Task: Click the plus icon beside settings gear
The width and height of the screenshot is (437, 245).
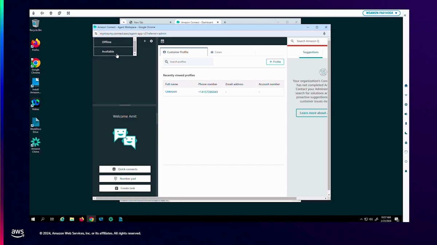Action: pyautogui.click(x=145, y=41)
